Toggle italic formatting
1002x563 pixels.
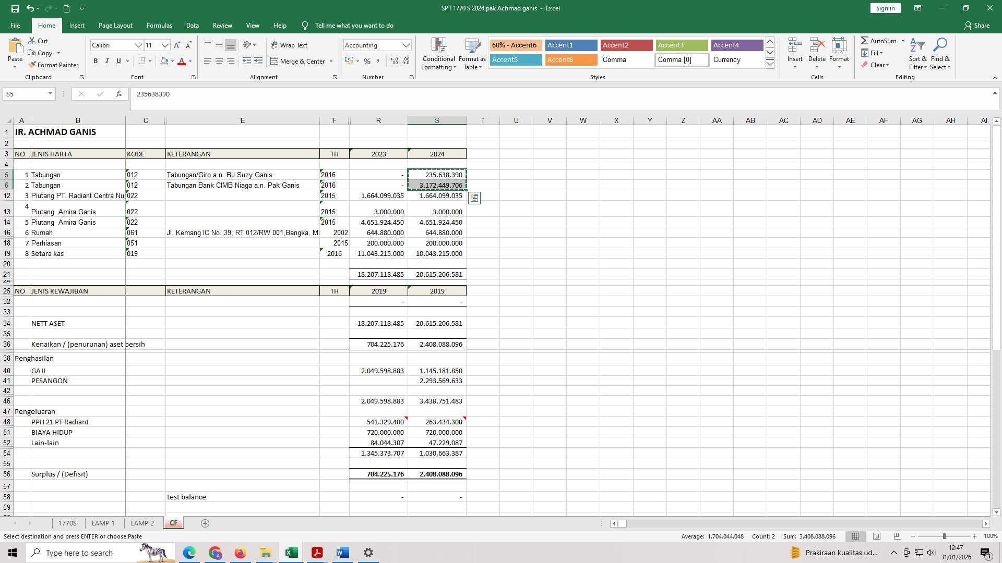coord(107,61)
